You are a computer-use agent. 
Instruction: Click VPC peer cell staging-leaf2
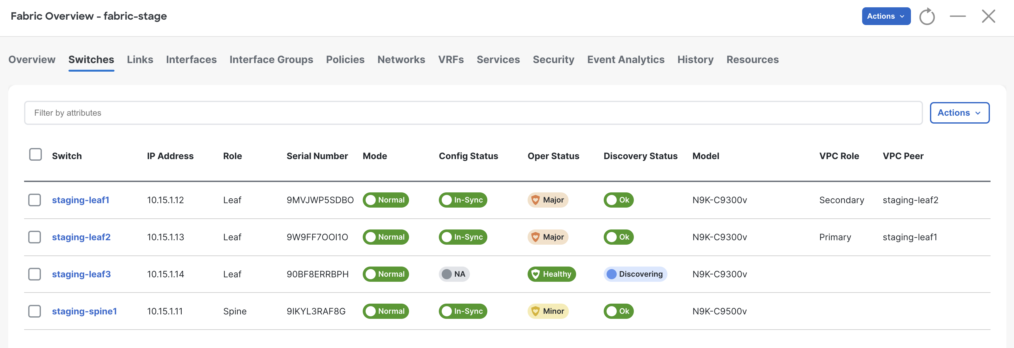click(910, 200)
